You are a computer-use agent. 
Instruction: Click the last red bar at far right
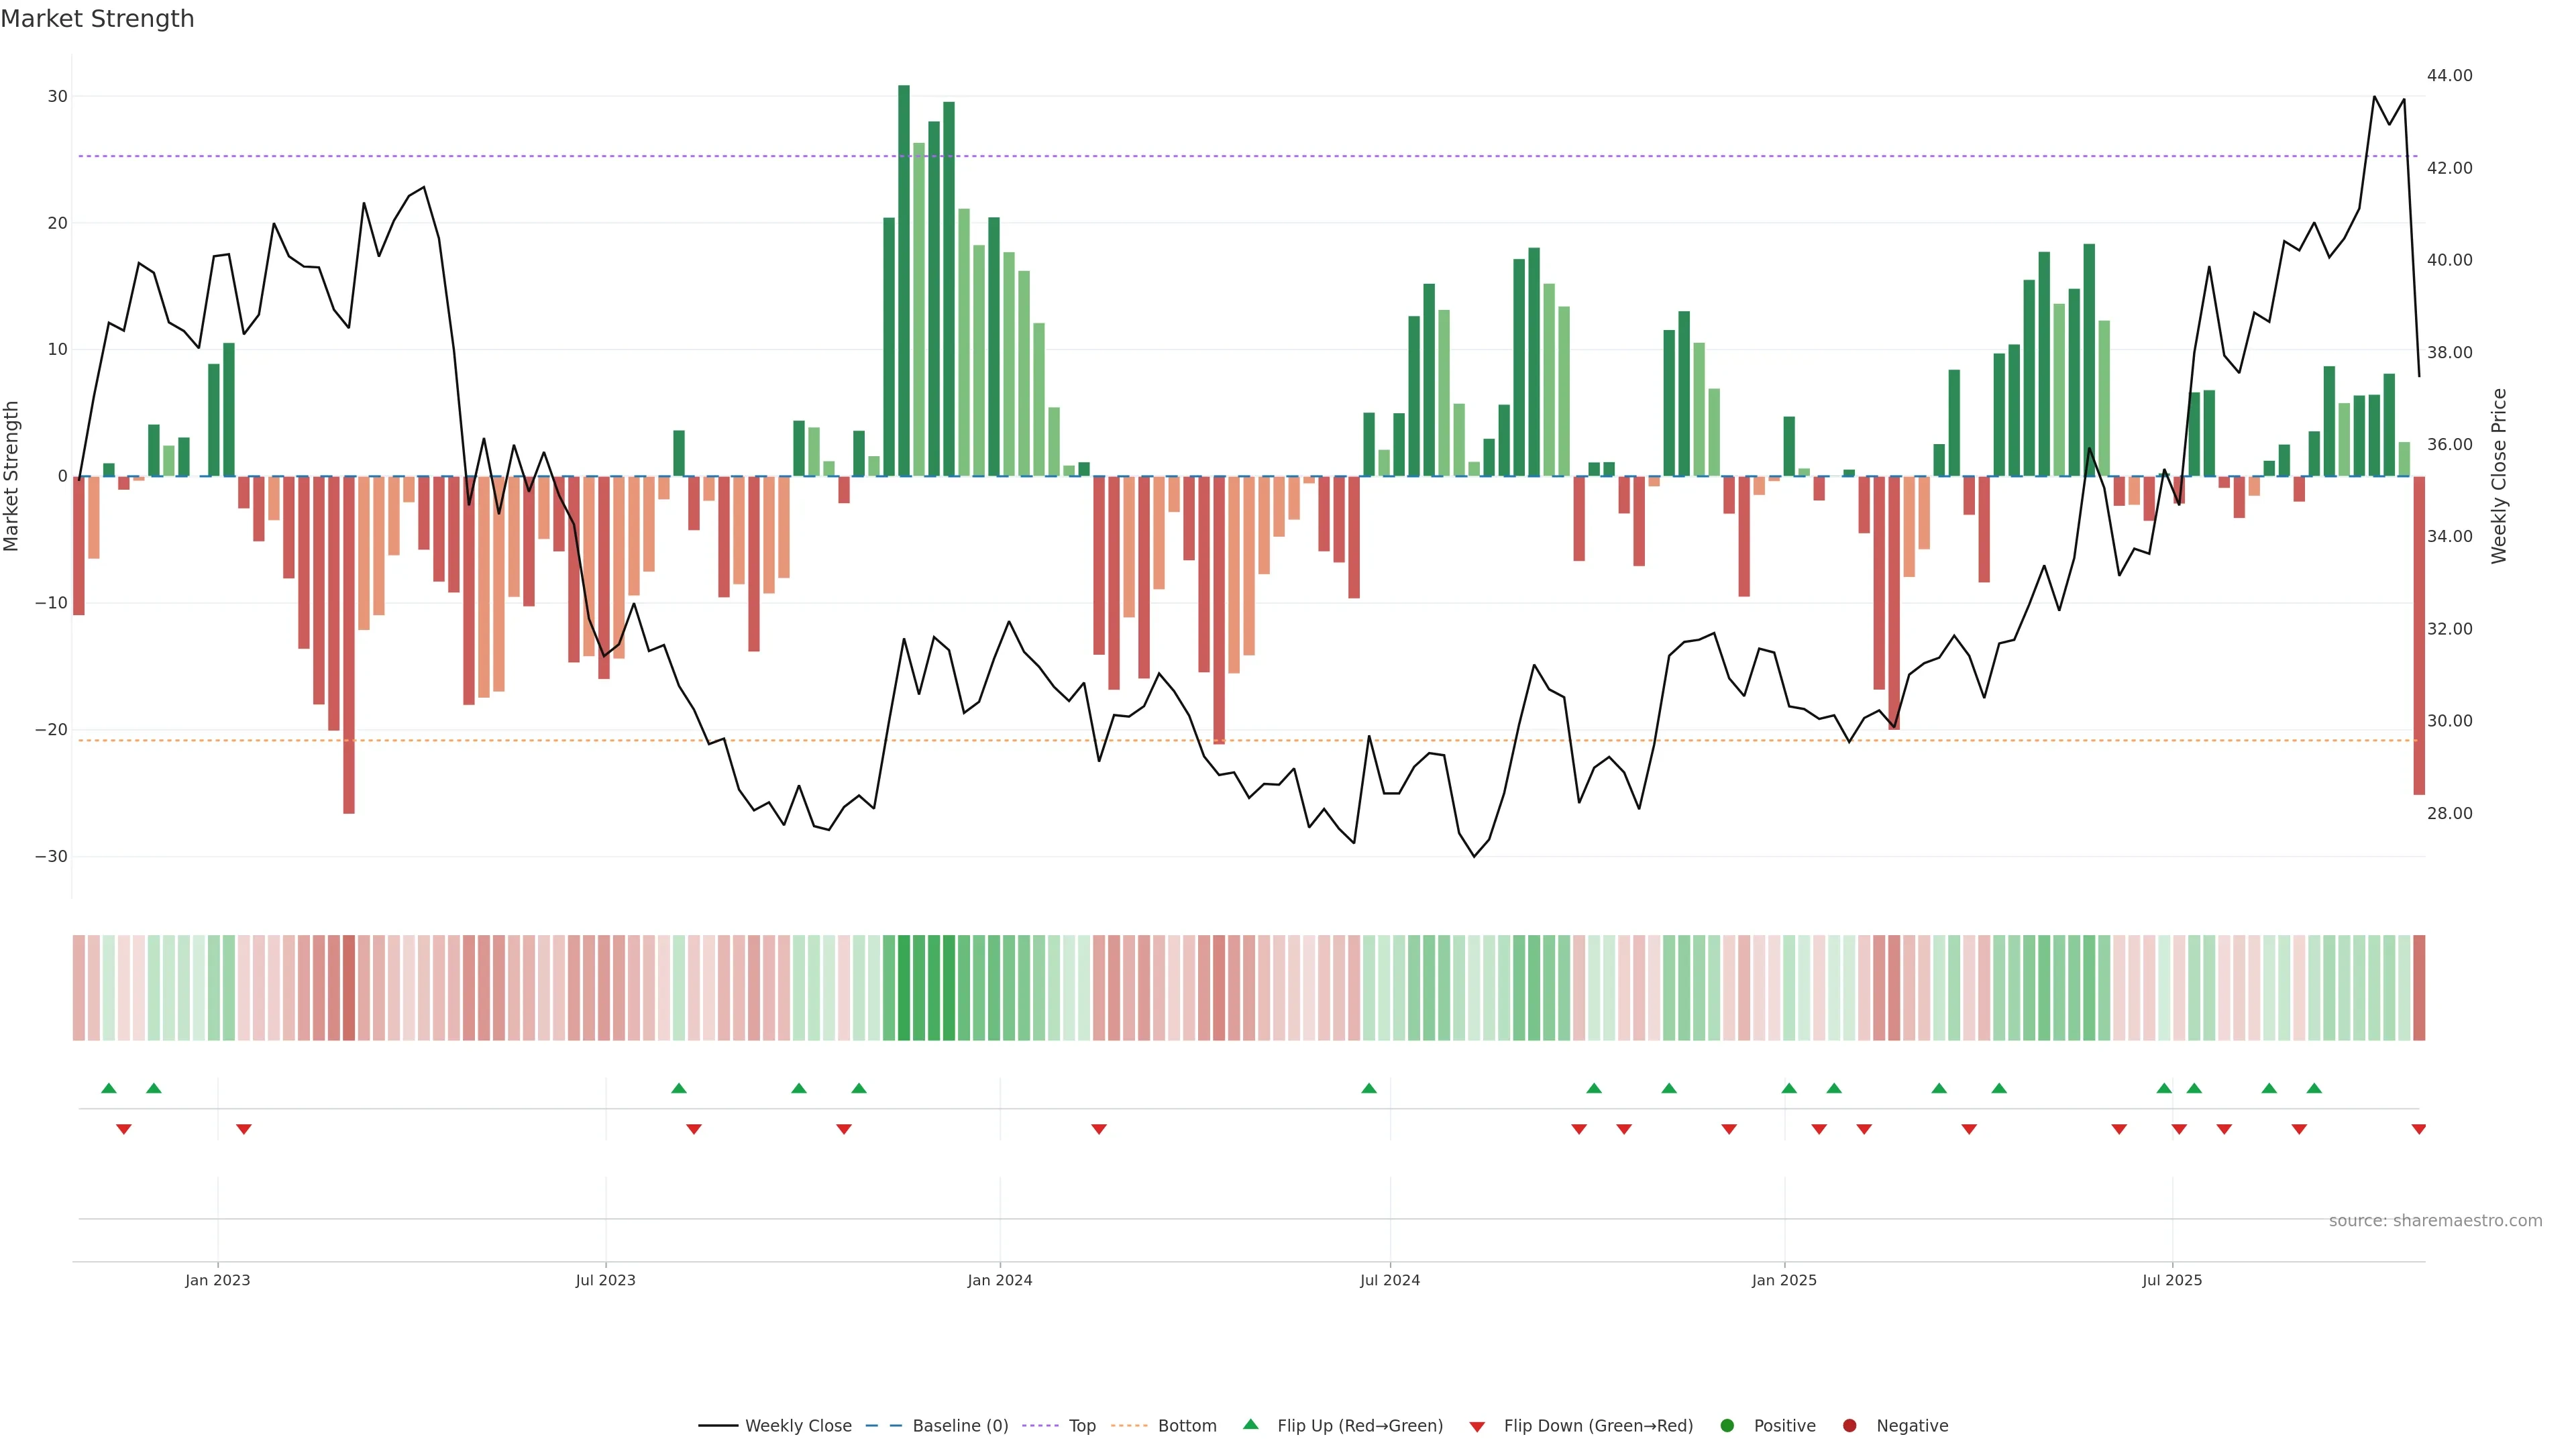click(x=2419, y=635)
